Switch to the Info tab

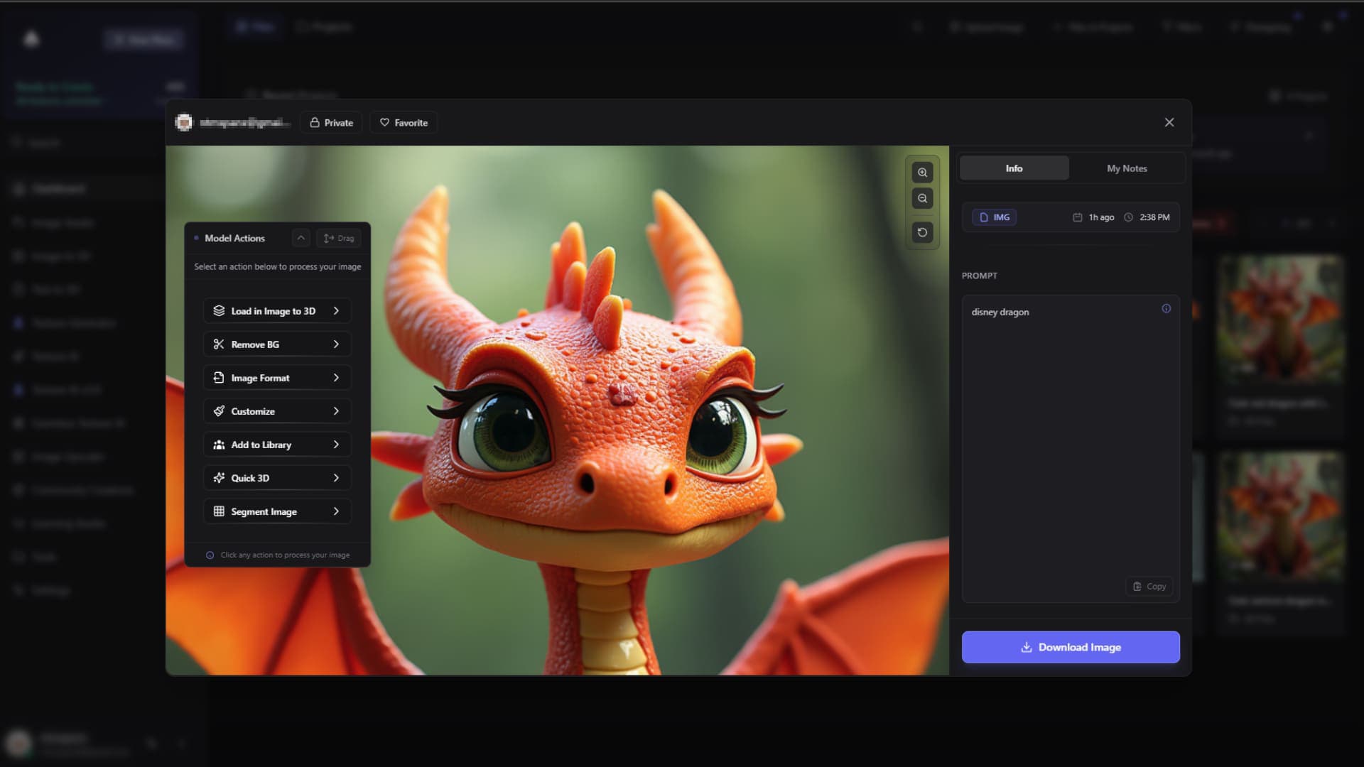pyautogui.click(x=1014, y=168)
